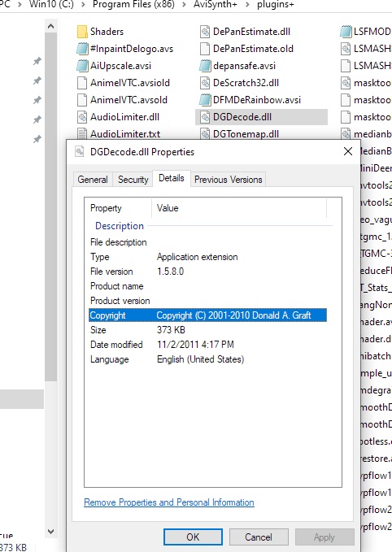392x552 pixels.
Task: Select the Details tab
Action: (x=171, y=178)
